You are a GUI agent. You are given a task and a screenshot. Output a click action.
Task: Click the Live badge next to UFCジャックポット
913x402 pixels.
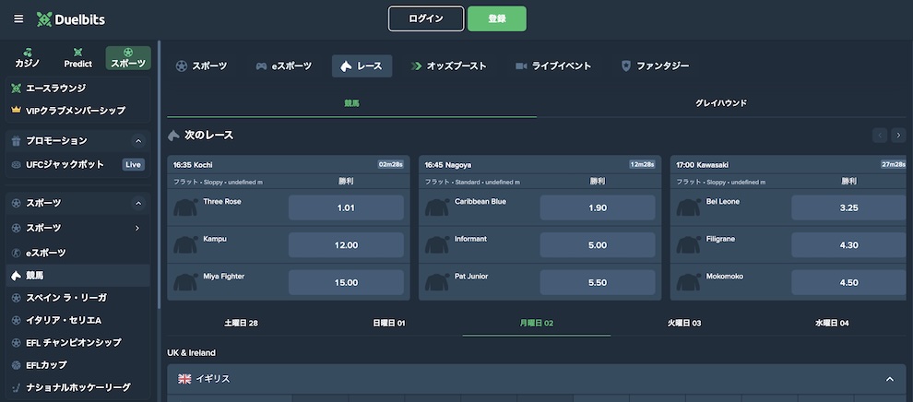134,165
